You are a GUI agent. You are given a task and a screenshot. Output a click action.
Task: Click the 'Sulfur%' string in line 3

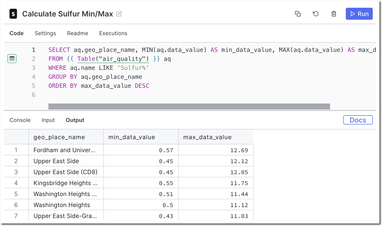133,68
